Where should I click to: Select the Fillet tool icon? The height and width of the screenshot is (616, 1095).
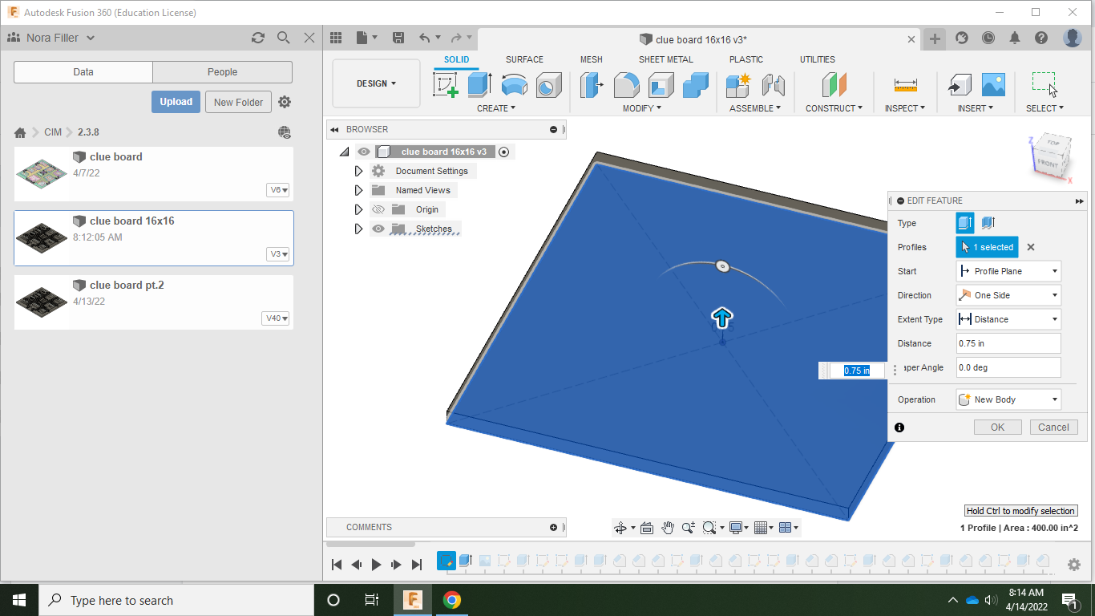pyautogui.click(x=626, y=85)
